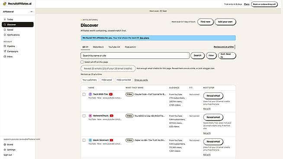Screen dimensions: 283x159
Task: Switch to the All 49 tab
Action: (x=85, y=47)
